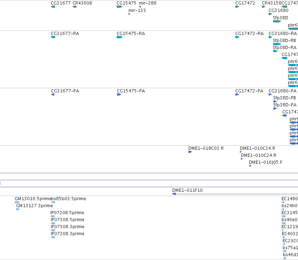
Task: Select the mir-133 feature marker
Action: [x=130, y=14]
